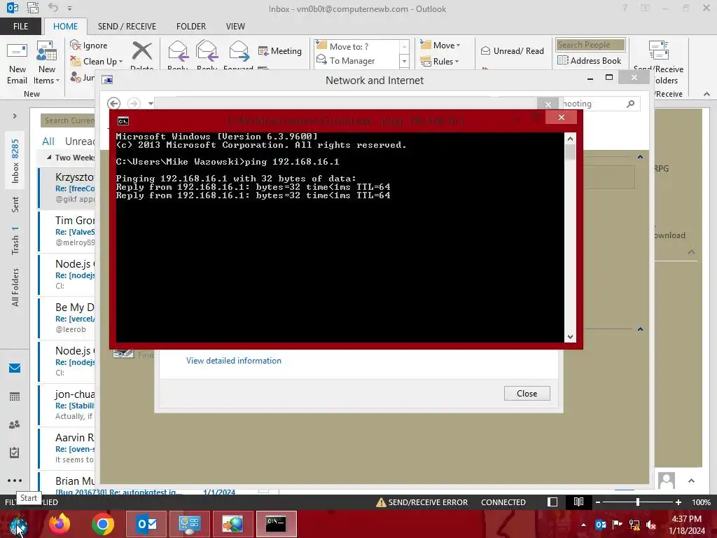This screenshot has width=717, height=538.
Task: Click the Forward icon in Outlook ribbon
Action: tap(238, 50)
